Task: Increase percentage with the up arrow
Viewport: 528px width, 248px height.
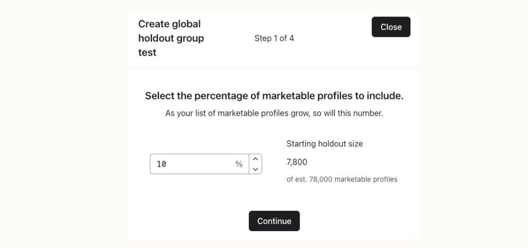Action: tap(255, 159)
